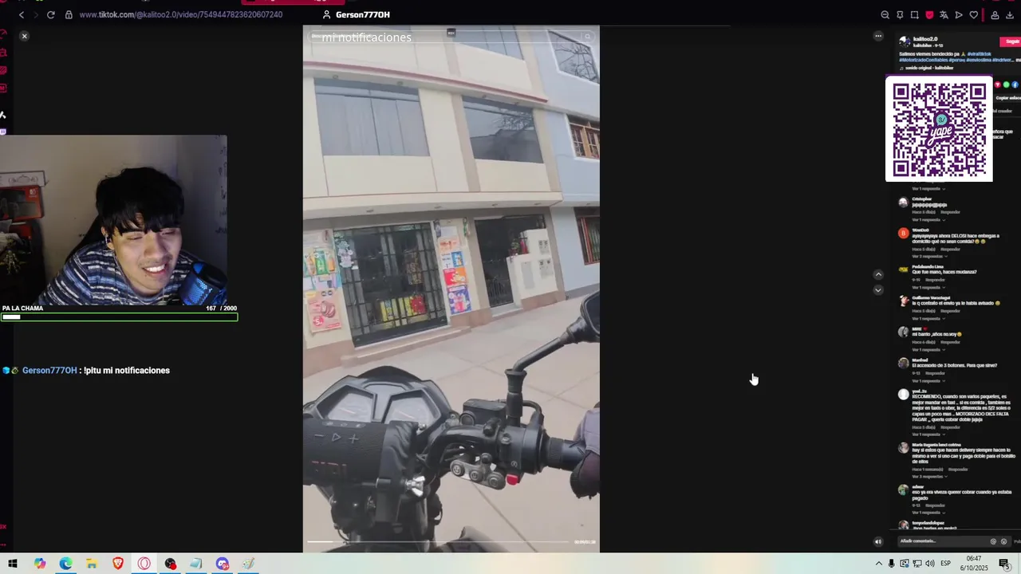Insert mention @ icon in comment box

tap(993, 541)
